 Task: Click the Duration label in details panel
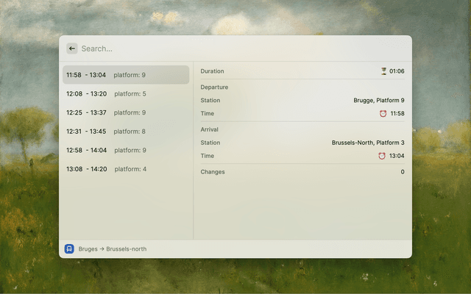click(x=212, y=71)
